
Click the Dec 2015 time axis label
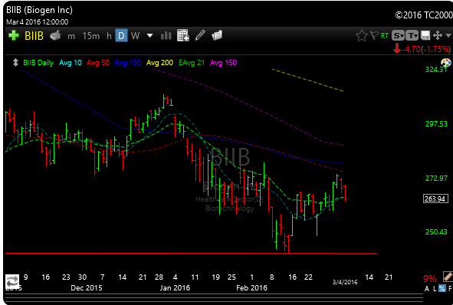point(87,288)
